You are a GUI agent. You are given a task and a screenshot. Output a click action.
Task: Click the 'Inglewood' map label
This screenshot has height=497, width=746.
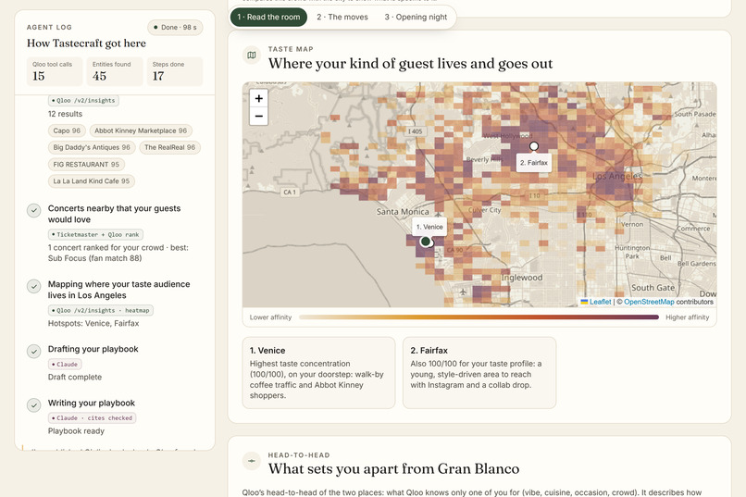[x=522, y=278]
